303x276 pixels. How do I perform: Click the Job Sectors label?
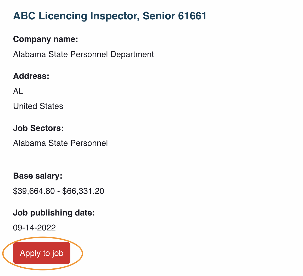pos(38,128)
